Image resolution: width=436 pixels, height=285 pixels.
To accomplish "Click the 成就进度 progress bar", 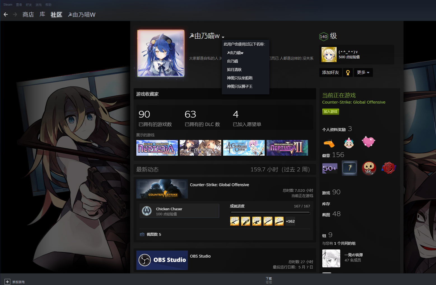I will pos(270,213).
